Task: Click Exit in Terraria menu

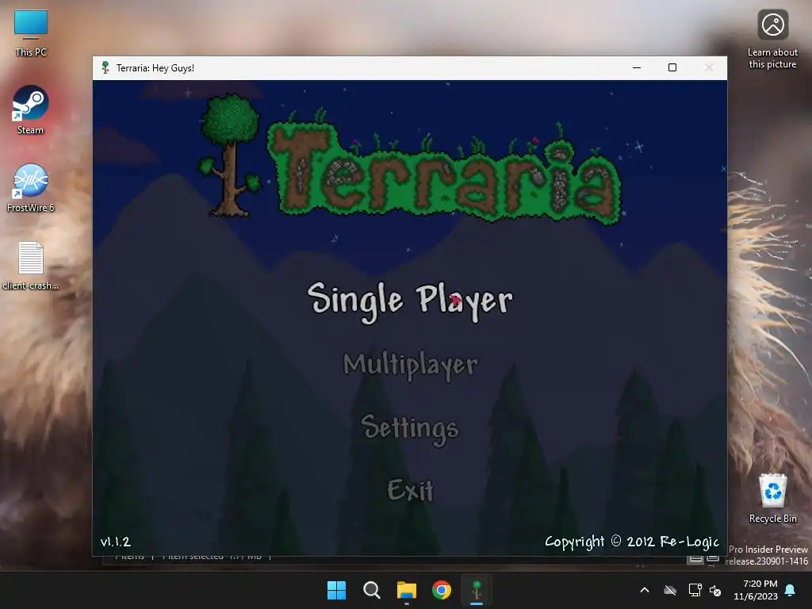Action: pos(410,490)
